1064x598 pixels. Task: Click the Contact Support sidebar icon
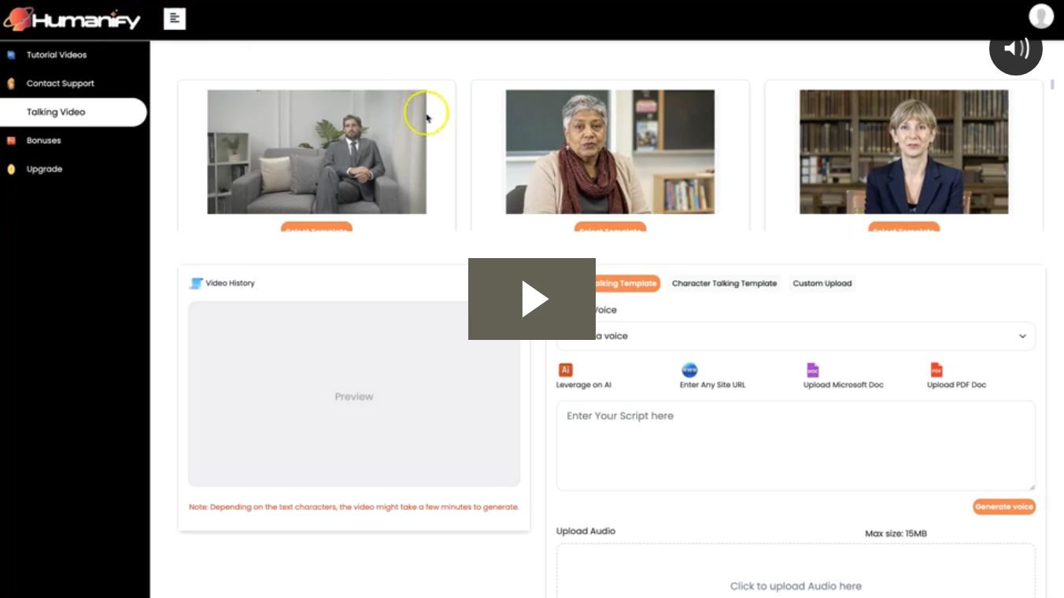11,83
